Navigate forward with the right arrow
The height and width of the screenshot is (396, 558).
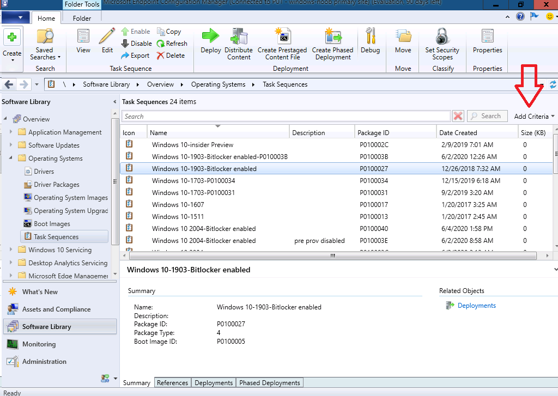(x=23, y=84)
